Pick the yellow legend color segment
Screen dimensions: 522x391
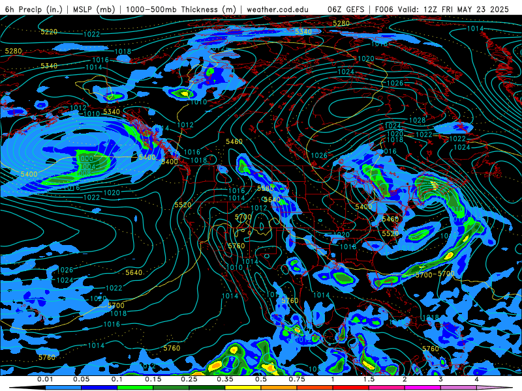coord(243,388)
